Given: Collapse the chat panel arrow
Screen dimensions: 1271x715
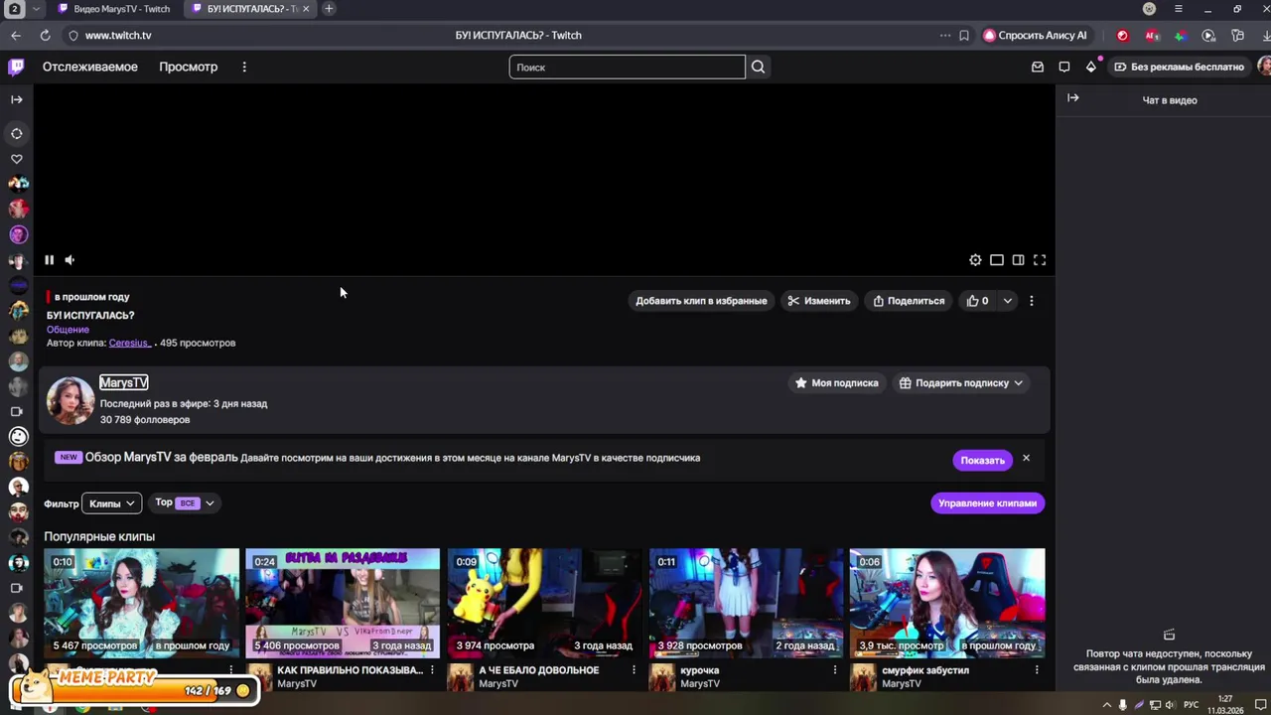Looking at the screenshot, I should (x=1073, y=97).
